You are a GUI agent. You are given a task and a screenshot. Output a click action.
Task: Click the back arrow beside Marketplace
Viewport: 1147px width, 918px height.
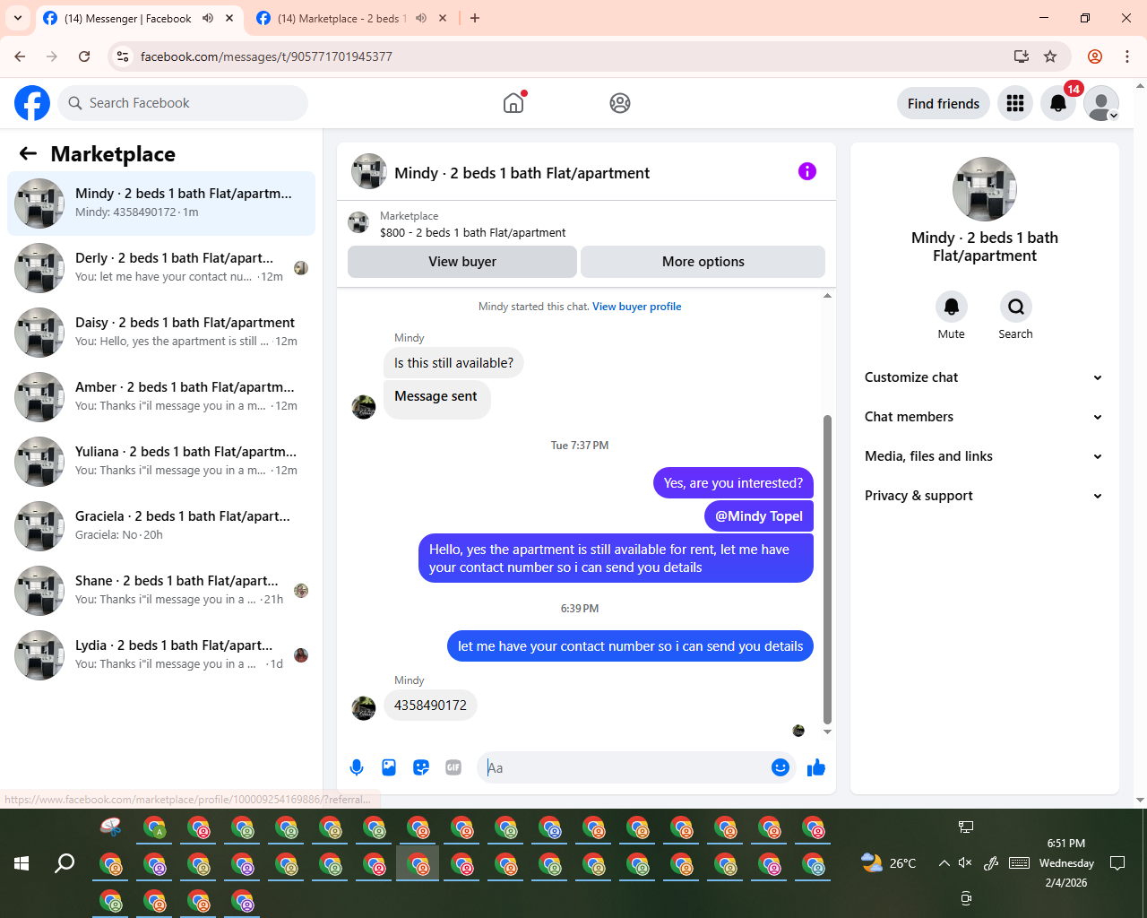[28, 153]
